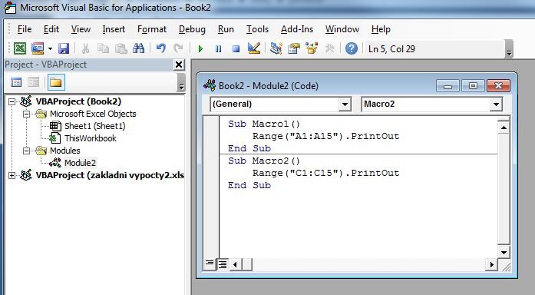
Task: Open the (General) object dropdown
Action: (x=345, y=104)
